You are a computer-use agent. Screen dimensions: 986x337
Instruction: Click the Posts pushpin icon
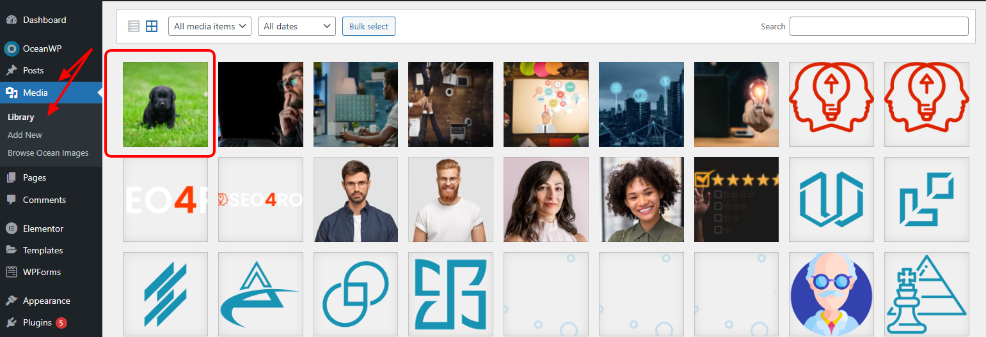coord(12,70)
